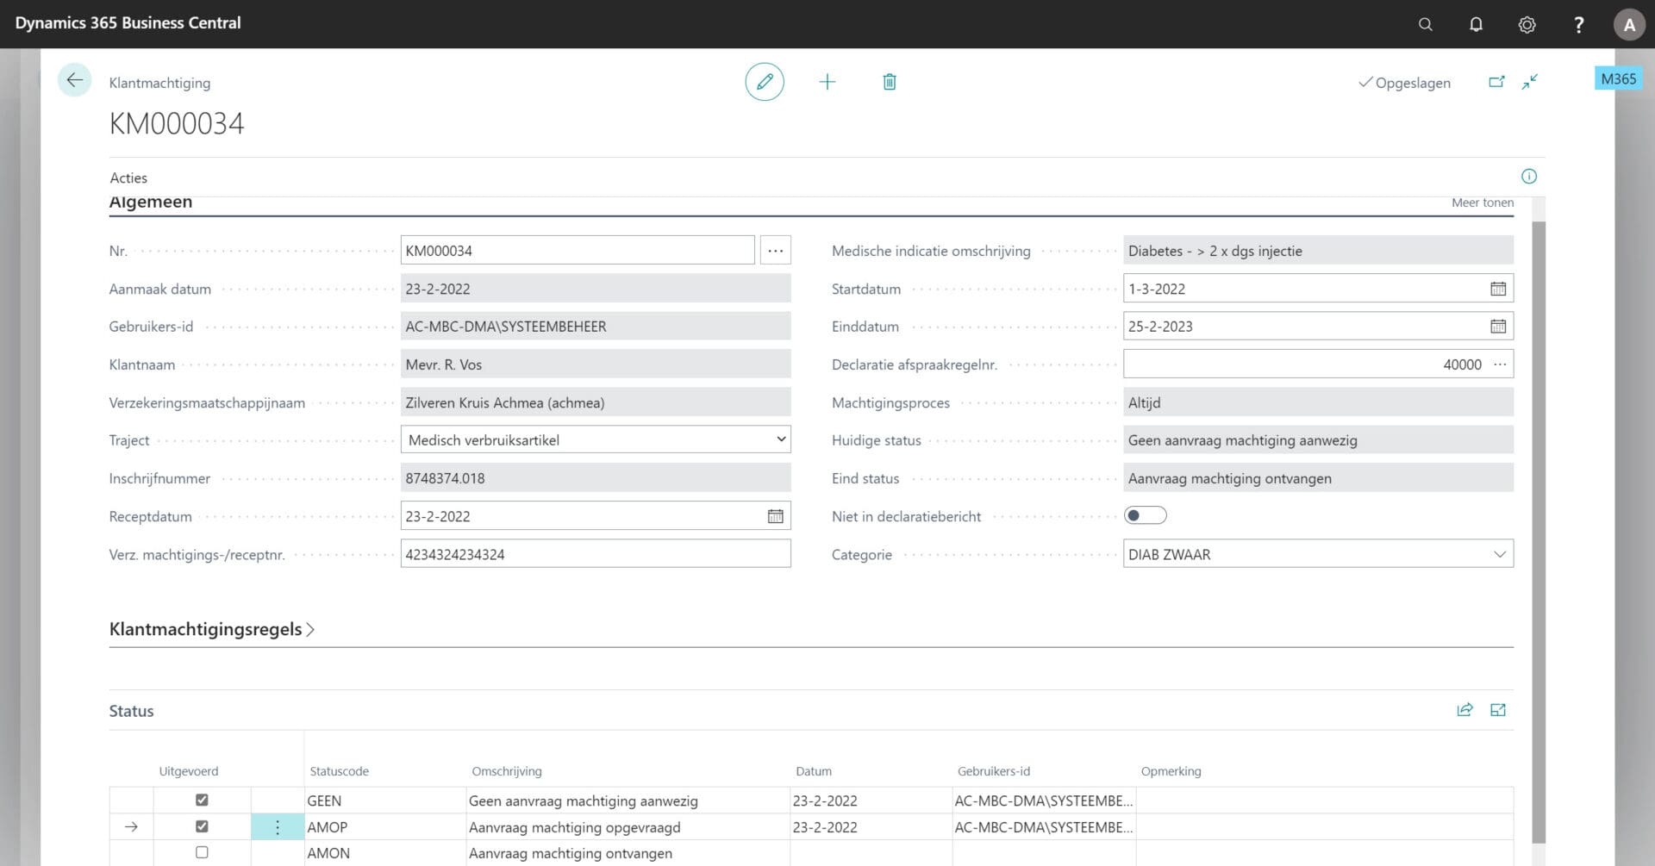
Task: Share the Status list icon
Action: coord(1465,710)
